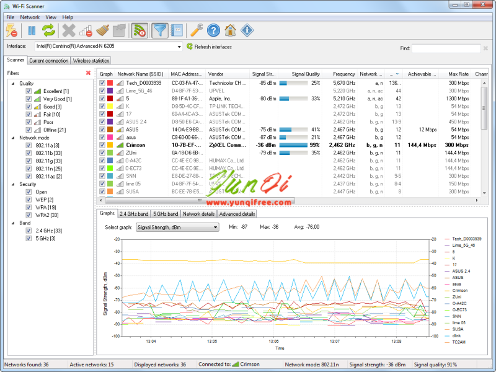Screen dimensions: 496x372
Task: Toggle the filter funnel icon
Action: point(161,30)
